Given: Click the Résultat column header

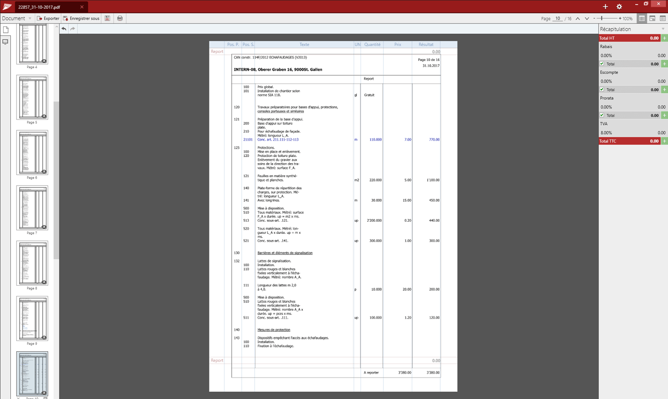Looking at the screenshot, I should coord(426,45).
